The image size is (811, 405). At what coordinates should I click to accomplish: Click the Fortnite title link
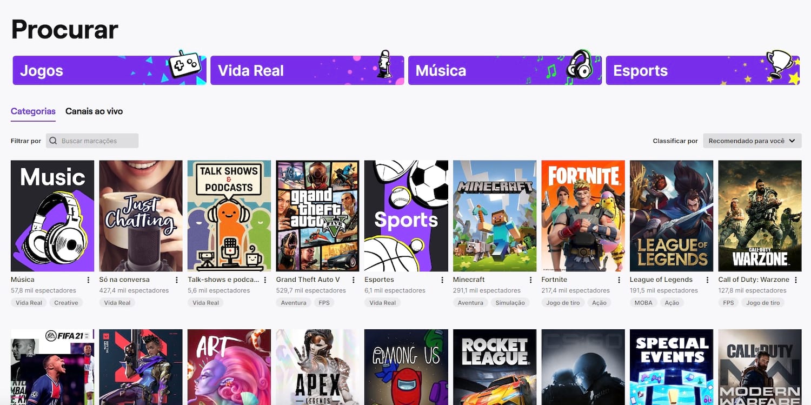[x=554, y=280]
